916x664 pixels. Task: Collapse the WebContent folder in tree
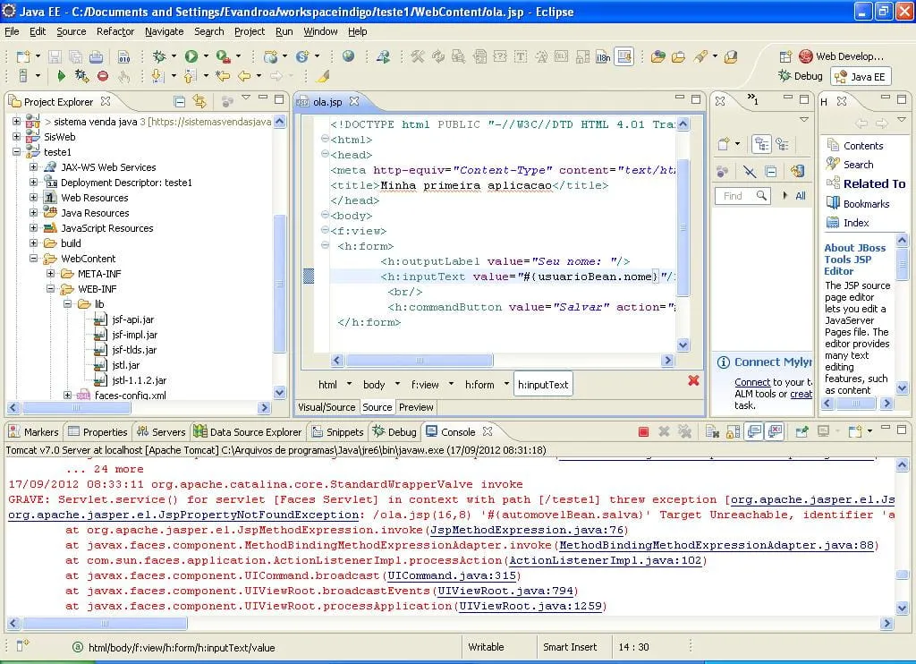(x=33, y=259)
